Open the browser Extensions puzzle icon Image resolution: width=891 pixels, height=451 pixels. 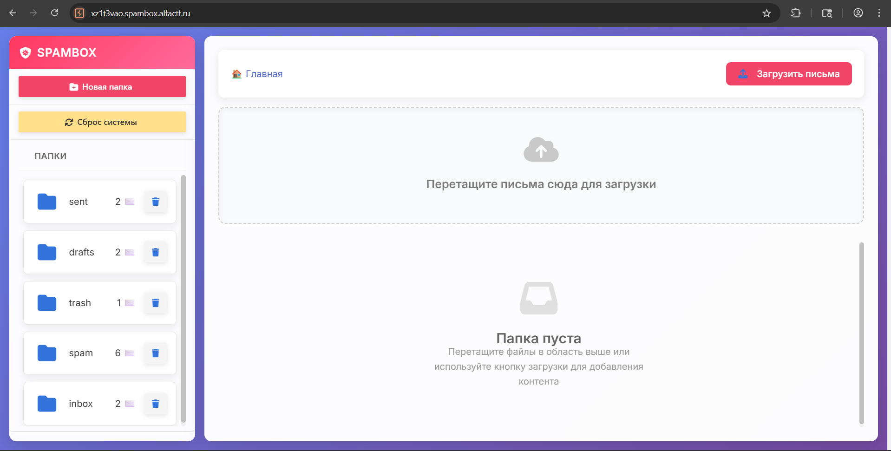coord(795,13)
